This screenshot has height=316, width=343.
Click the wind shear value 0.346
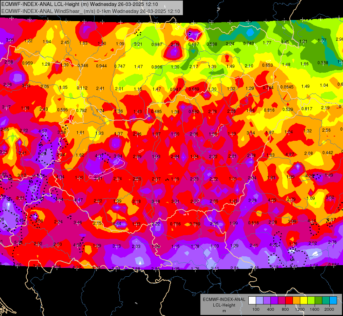[x=83, y=66]
